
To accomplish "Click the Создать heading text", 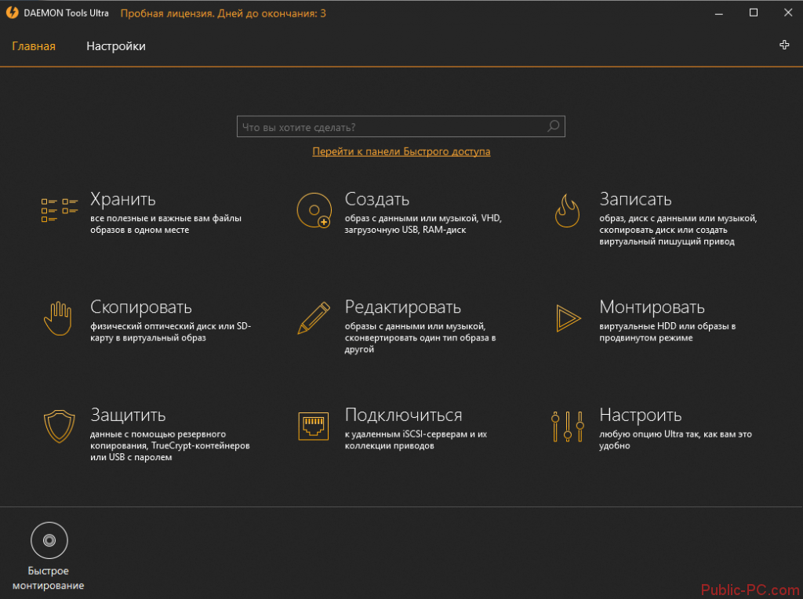I will (377, 199).
